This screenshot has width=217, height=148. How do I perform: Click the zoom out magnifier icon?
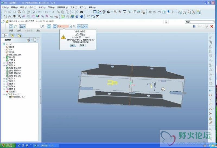120,12
